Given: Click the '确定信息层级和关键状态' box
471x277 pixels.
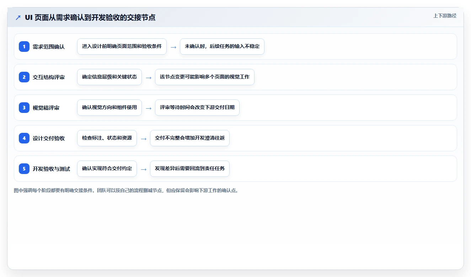Looking at the screenshot, I should tap(109, 77).
